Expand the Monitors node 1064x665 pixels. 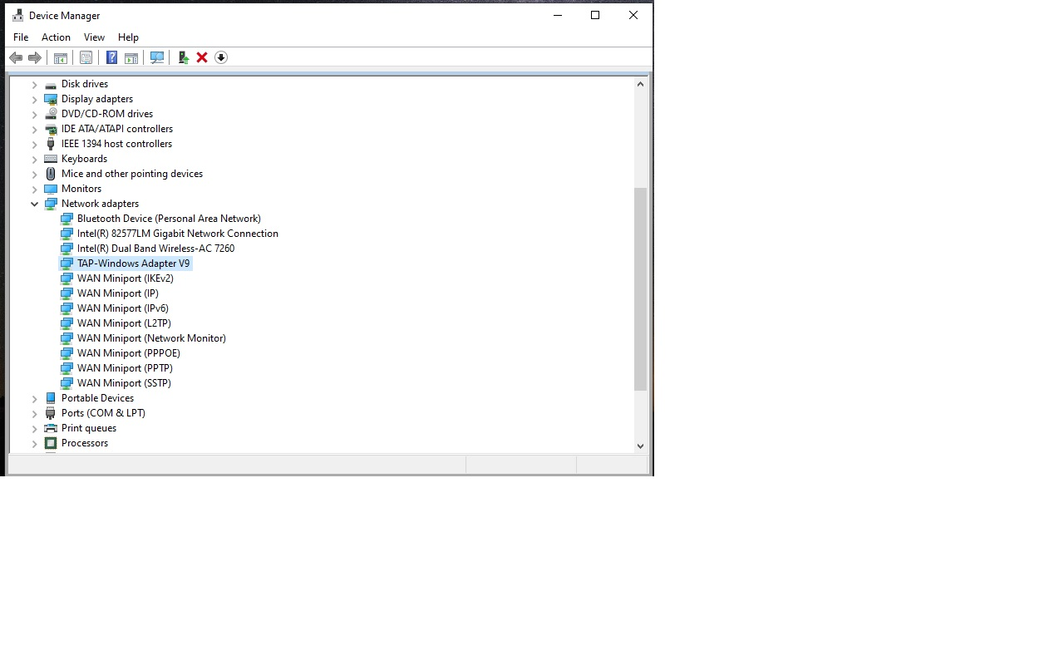(x=35, y=189)
